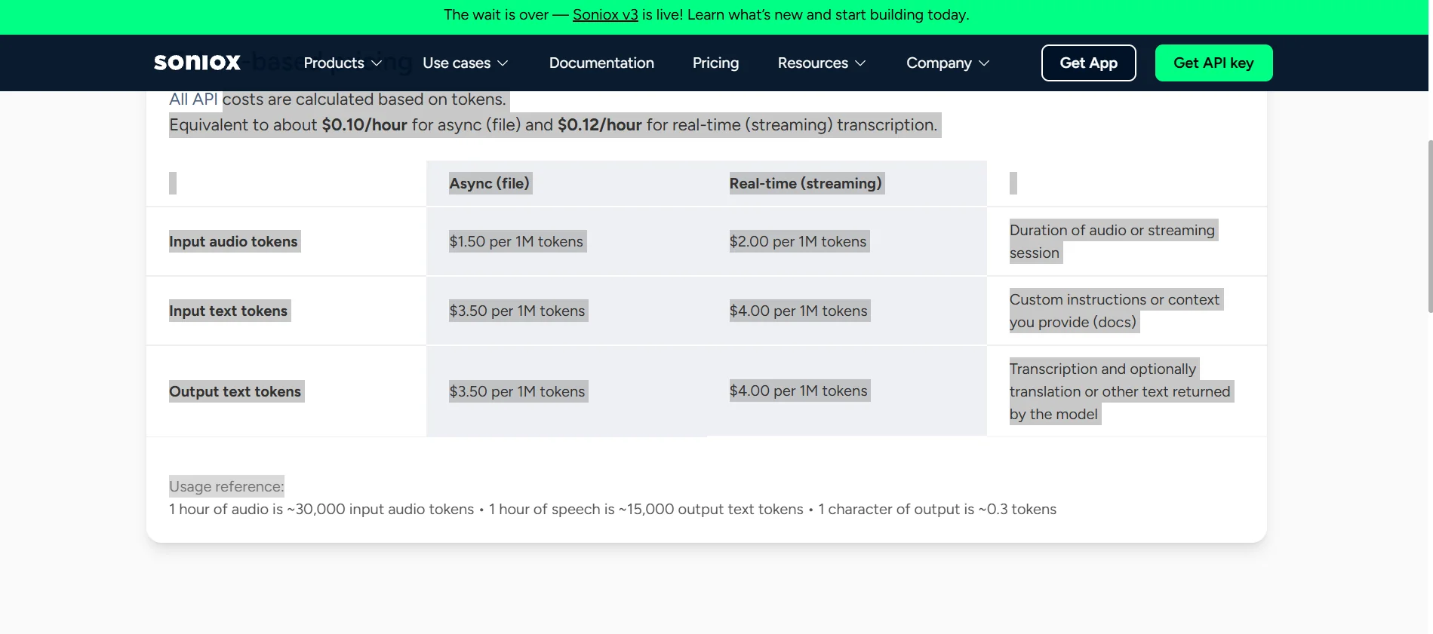
Task: Click the page vertical scrollbar
Action: [x=1429, y=226]
